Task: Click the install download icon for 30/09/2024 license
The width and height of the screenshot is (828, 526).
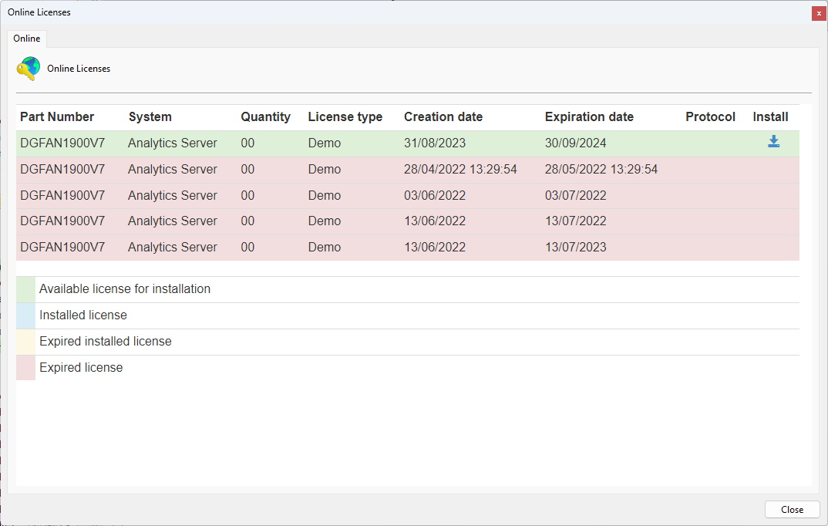Action: [773, 142]
